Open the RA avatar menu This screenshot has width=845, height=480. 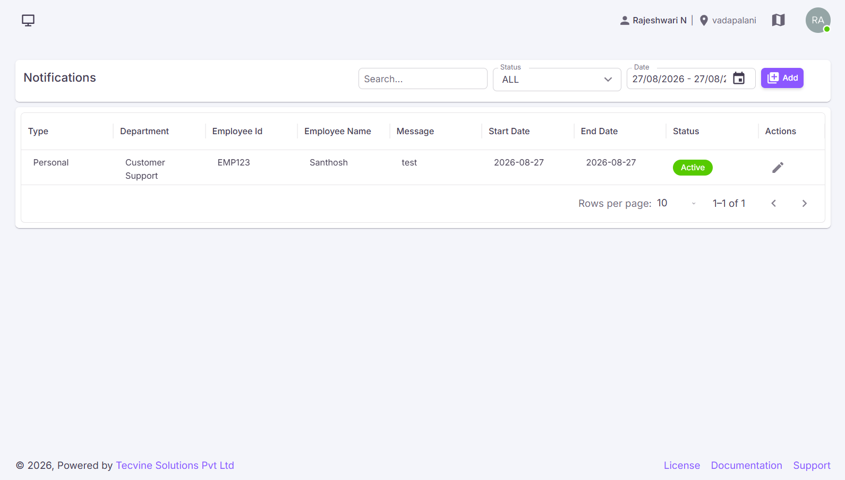818,20
